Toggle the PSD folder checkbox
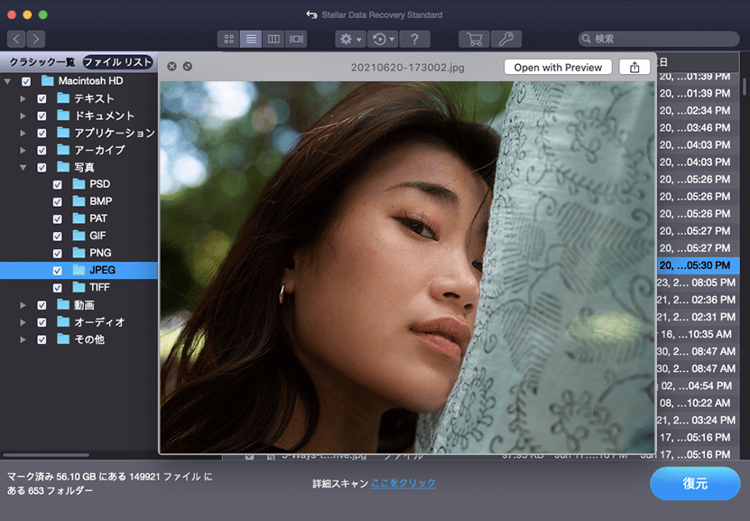750x521 pixels. pos(58,184)
